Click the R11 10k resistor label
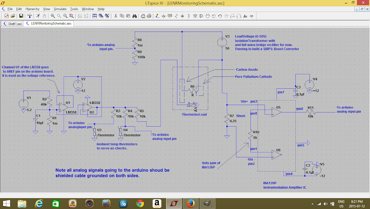This screenshot has height=209, width=370. click(311, 108)
